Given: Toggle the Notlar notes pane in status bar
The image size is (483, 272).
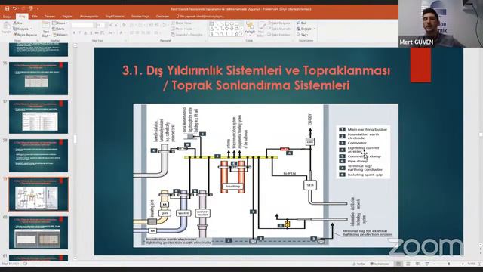Looking at the screenshot, I should click(x=359, y=264).
